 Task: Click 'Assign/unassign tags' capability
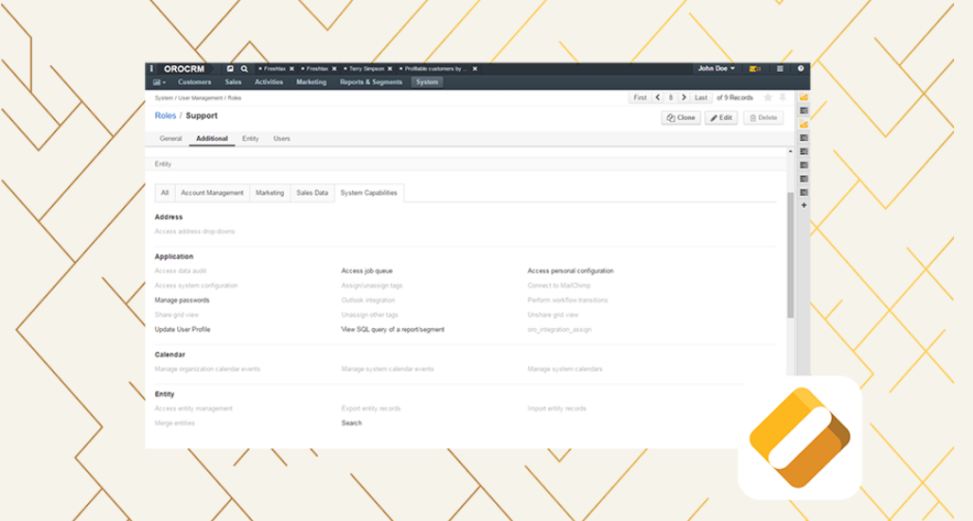coord(372,286)
